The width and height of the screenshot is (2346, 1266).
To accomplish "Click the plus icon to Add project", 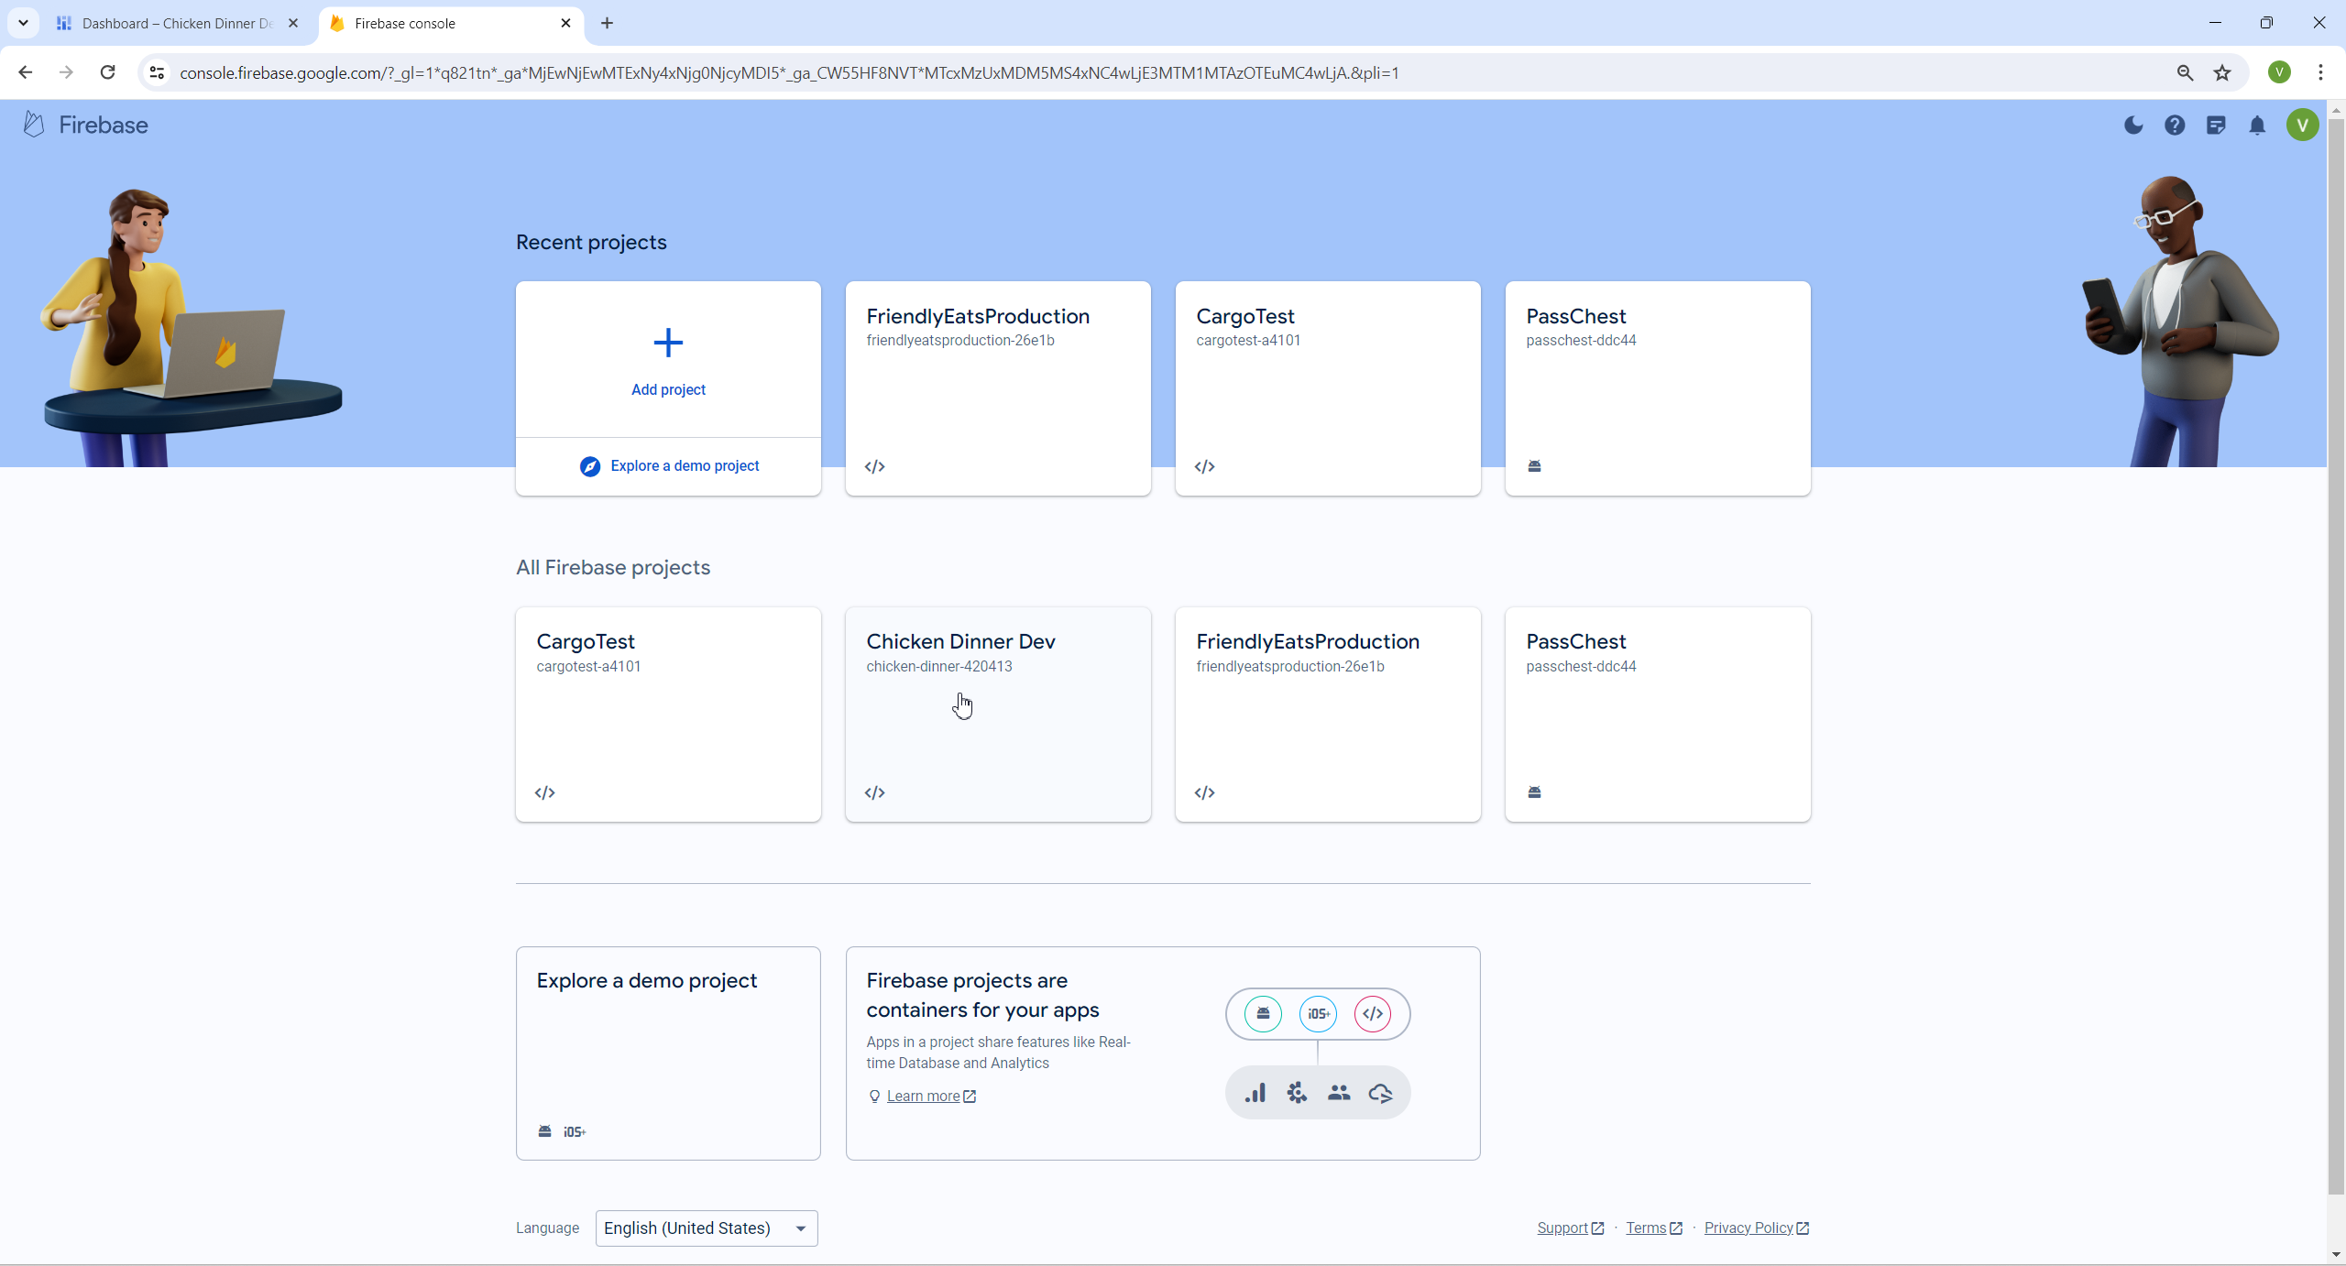I will pyautogui.click(x=668, y=344).
